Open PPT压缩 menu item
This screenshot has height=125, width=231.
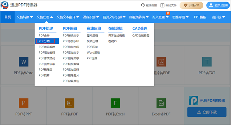point(92,58)
